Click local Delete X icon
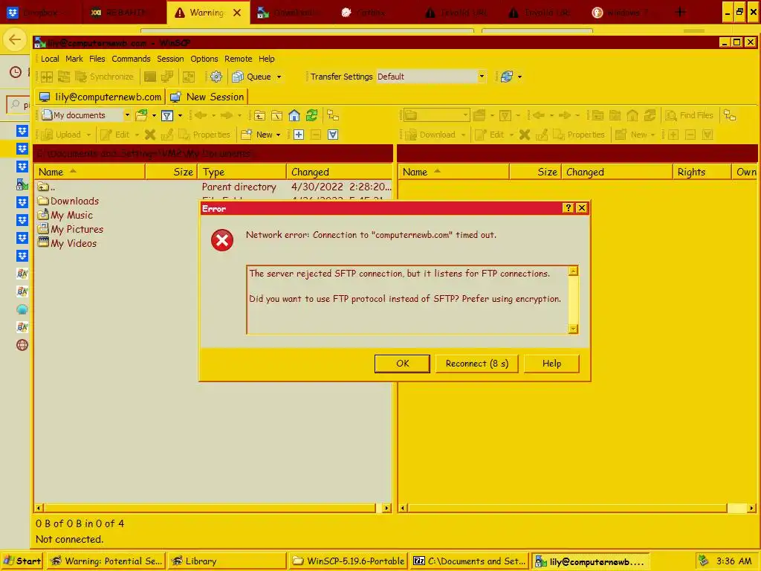This screenshot has width=761, height=571. (x=150, y=135)
